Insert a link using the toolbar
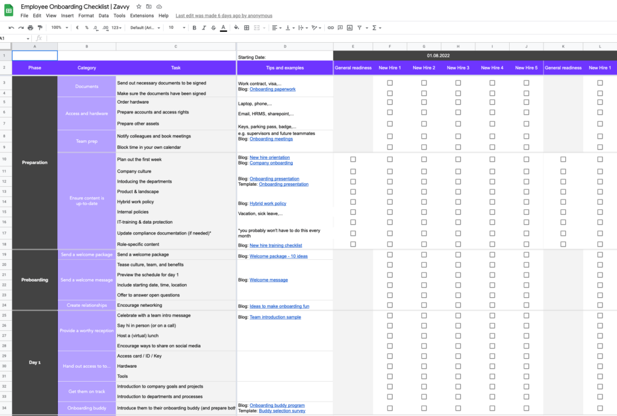617x416 pixels. (330, 28)
